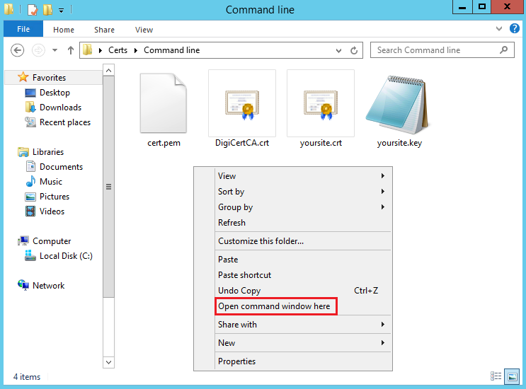Switch to the Share ribbon tab
The height and width of the screenshot is (389, 526).
click(x=104, y=30)
